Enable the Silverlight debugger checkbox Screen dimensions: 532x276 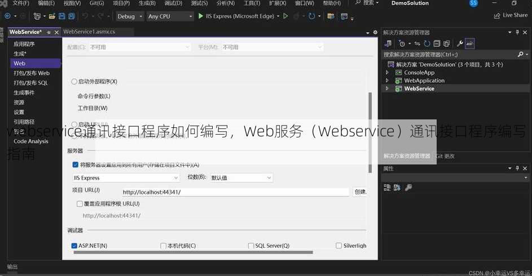coord(338,246)
